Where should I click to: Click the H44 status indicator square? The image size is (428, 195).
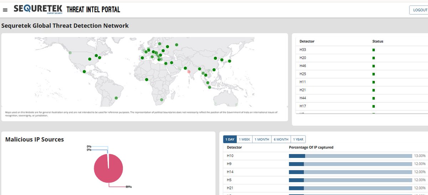[x=373, y=98]
